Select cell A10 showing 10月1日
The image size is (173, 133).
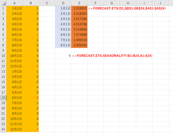pos(15,56)
